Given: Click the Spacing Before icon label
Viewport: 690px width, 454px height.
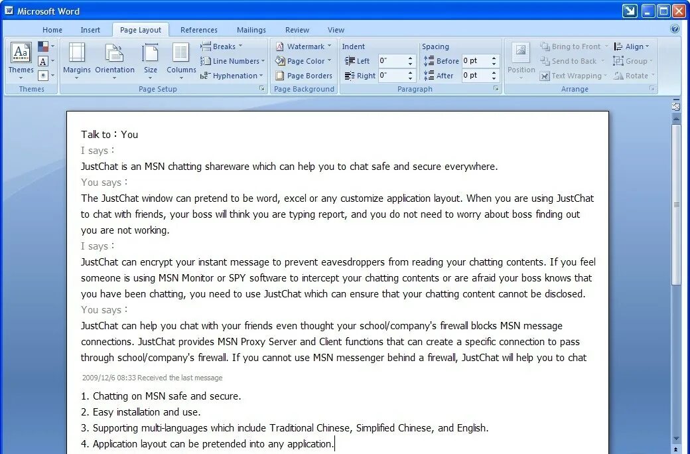Looking at the screenshot, I should coord(441,61).
